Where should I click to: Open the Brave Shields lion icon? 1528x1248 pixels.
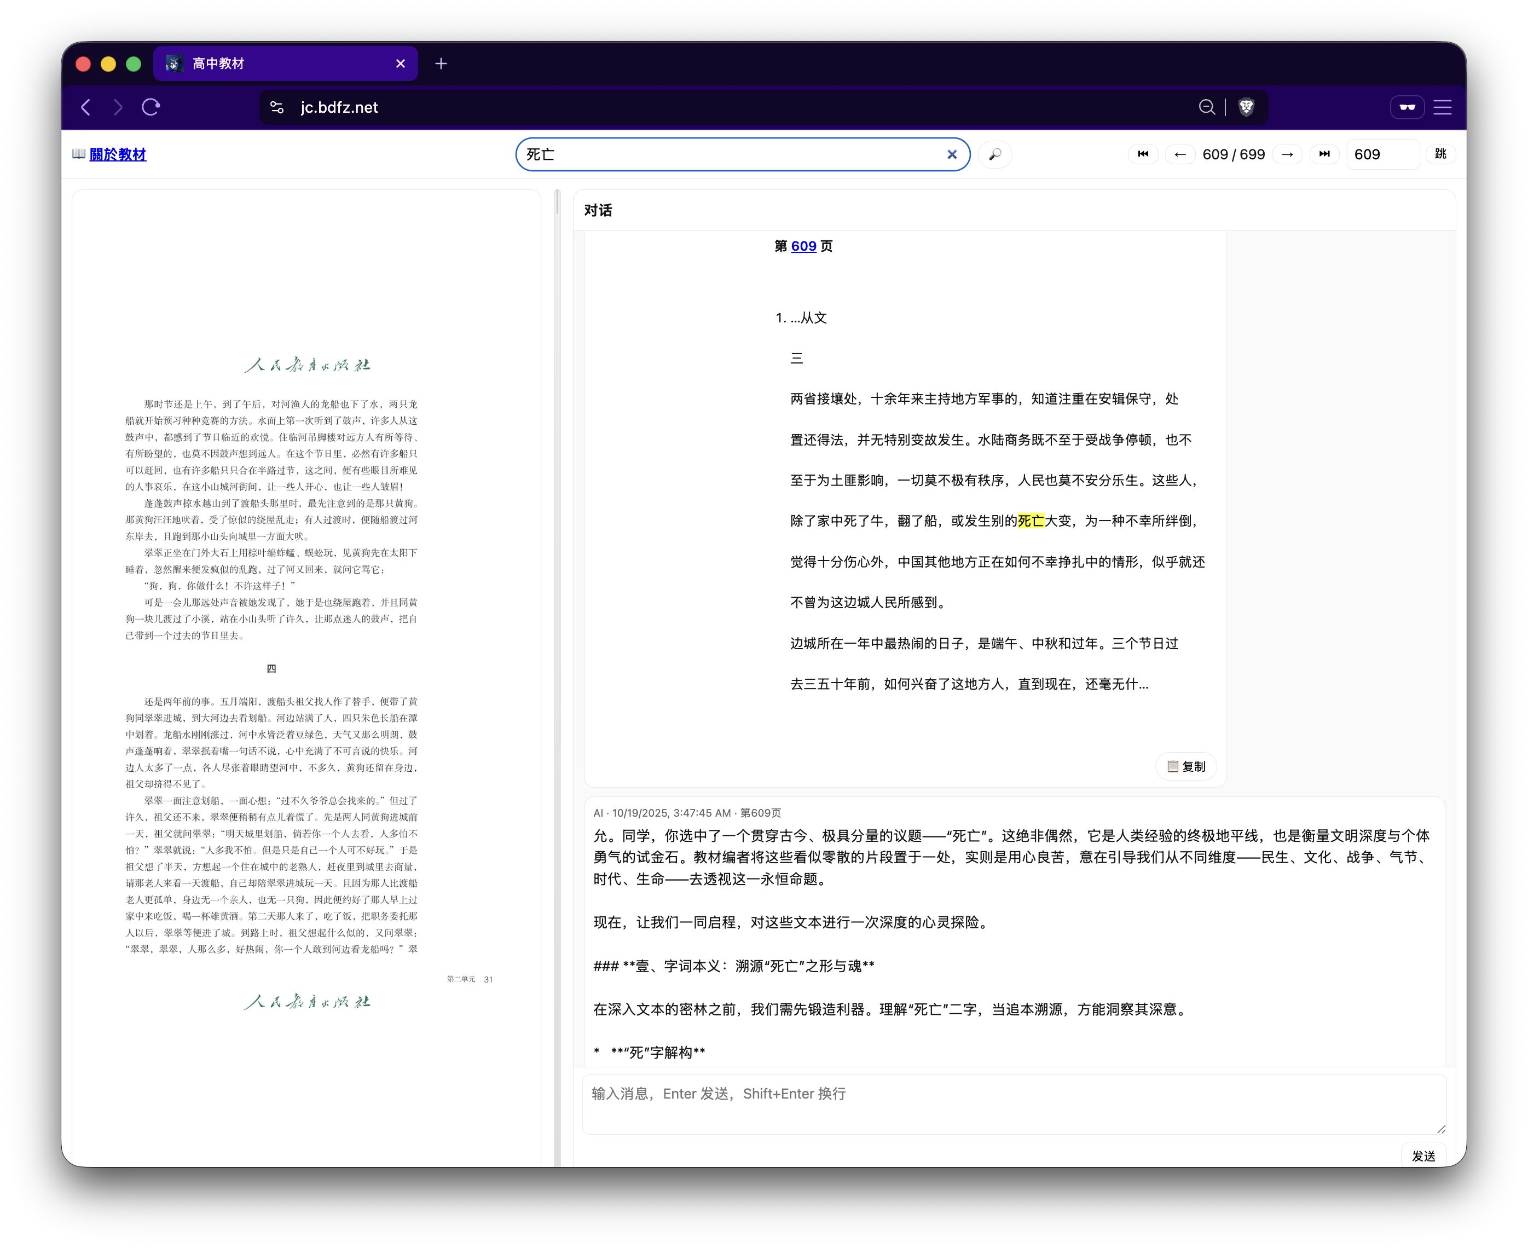click(1246, 107)
